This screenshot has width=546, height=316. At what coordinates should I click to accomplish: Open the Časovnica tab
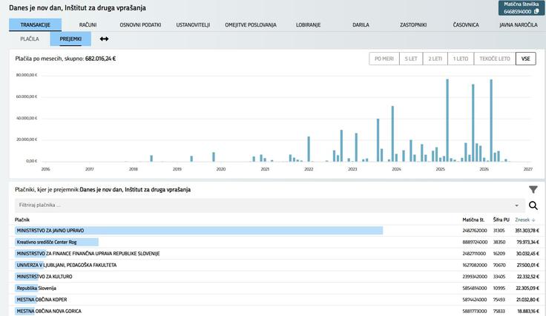tap(466, 24)
